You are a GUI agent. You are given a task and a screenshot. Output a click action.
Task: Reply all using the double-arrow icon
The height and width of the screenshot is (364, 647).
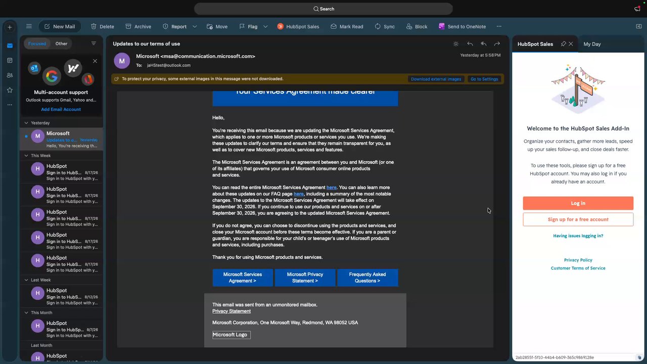click(x=484, y=44)
